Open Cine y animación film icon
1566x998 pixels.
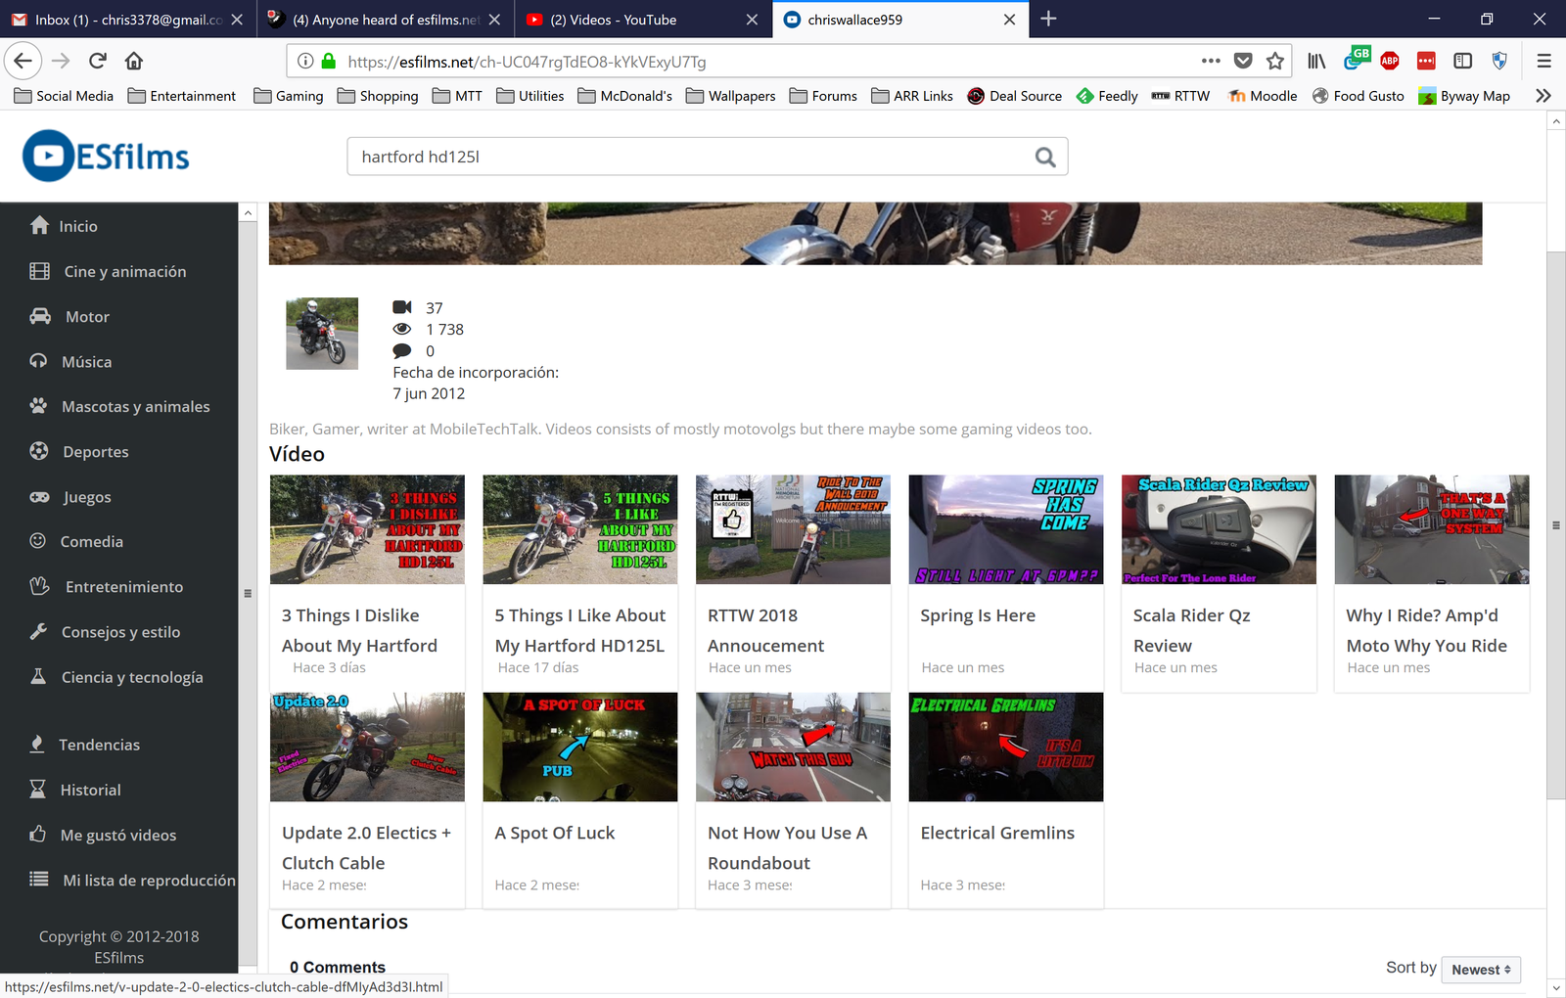point(39,271)
